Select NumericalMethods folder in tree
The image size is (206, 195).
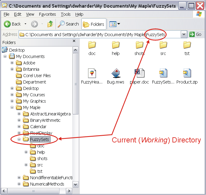[47, 184]
